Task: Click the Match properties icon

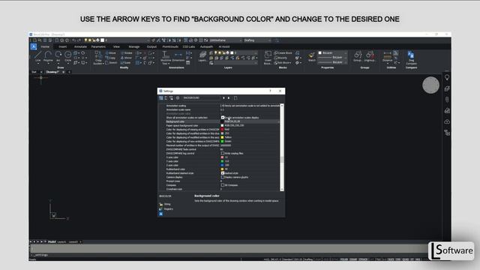Action: (312, 56)
